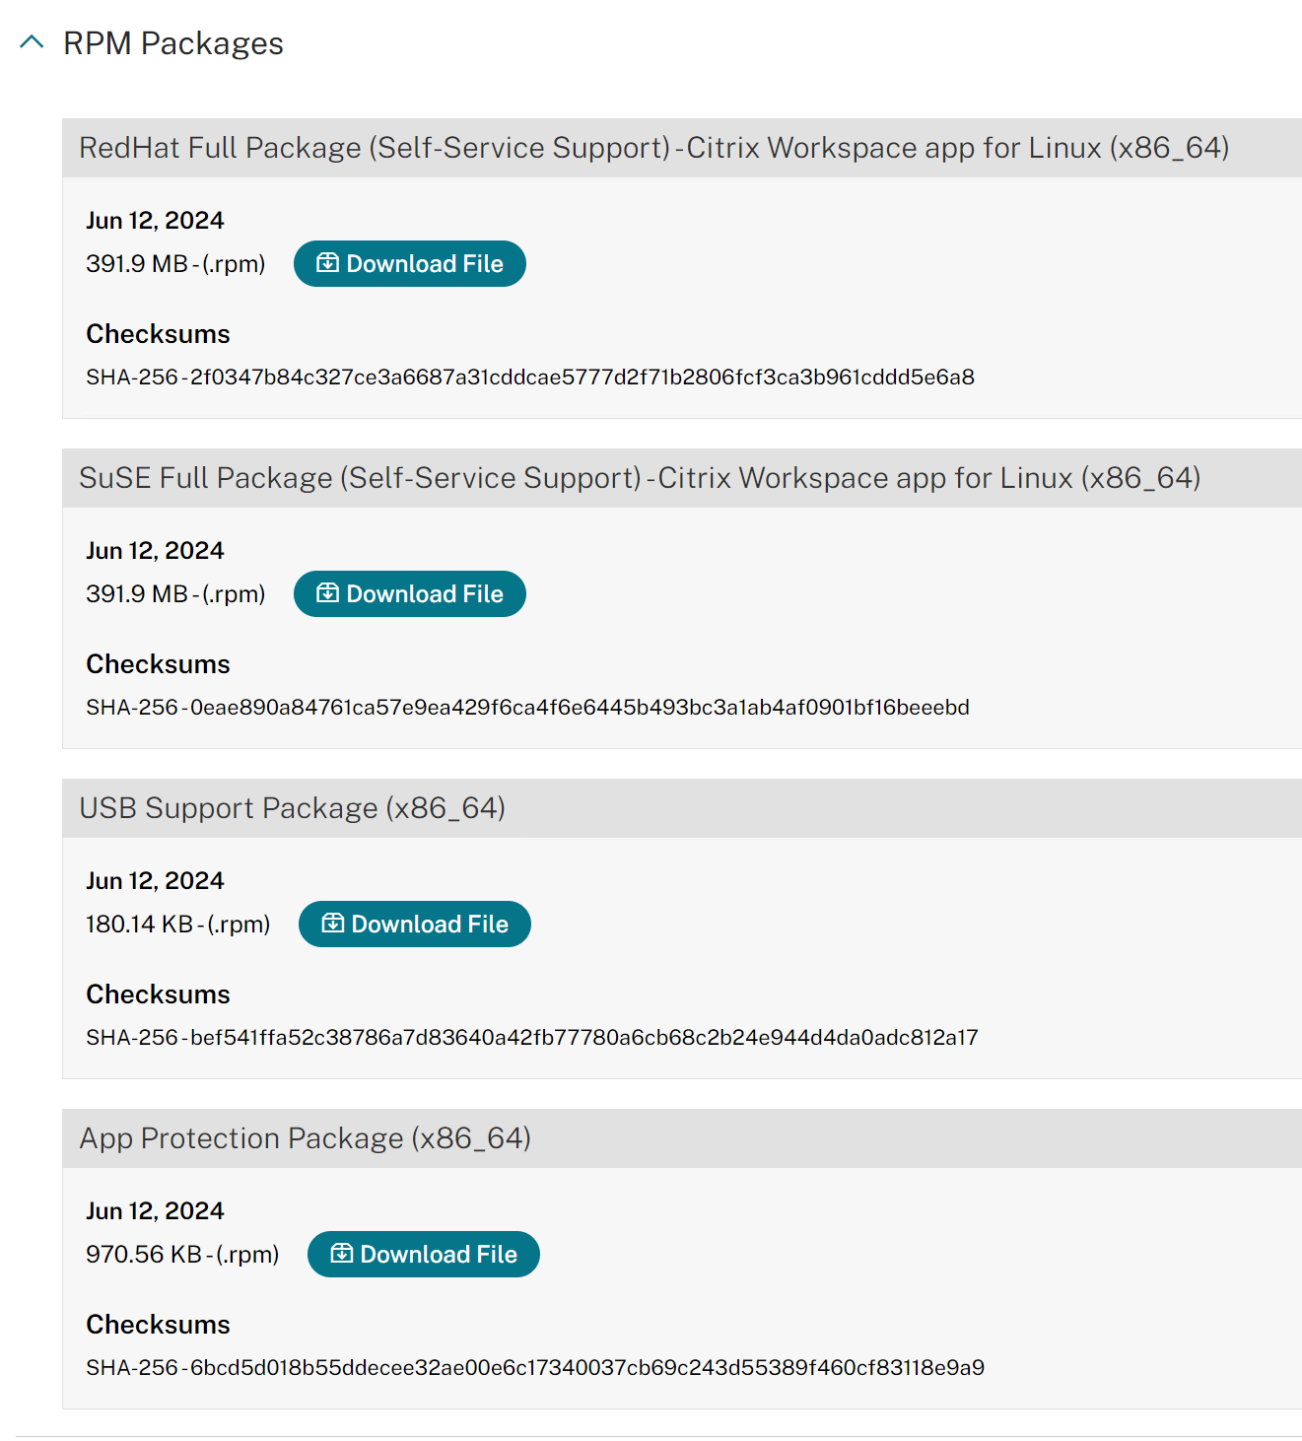Click the 180.14 KB file size text
The height and width of the screenshot is (1441, 1302).
click(x=177, y=925)
